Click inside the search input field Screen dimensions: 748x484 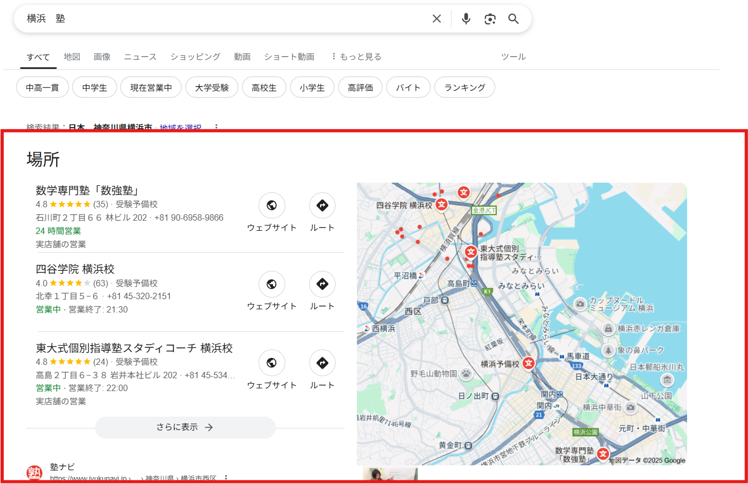(x=214, y=19)
